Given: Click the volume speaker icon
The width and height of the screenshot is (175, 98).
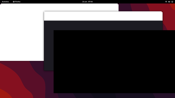Looking at the screenshot, I should 169,2.
